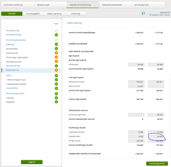
Task: Click Skatteskulder field showing 8 478
Action: click(136, 137)
